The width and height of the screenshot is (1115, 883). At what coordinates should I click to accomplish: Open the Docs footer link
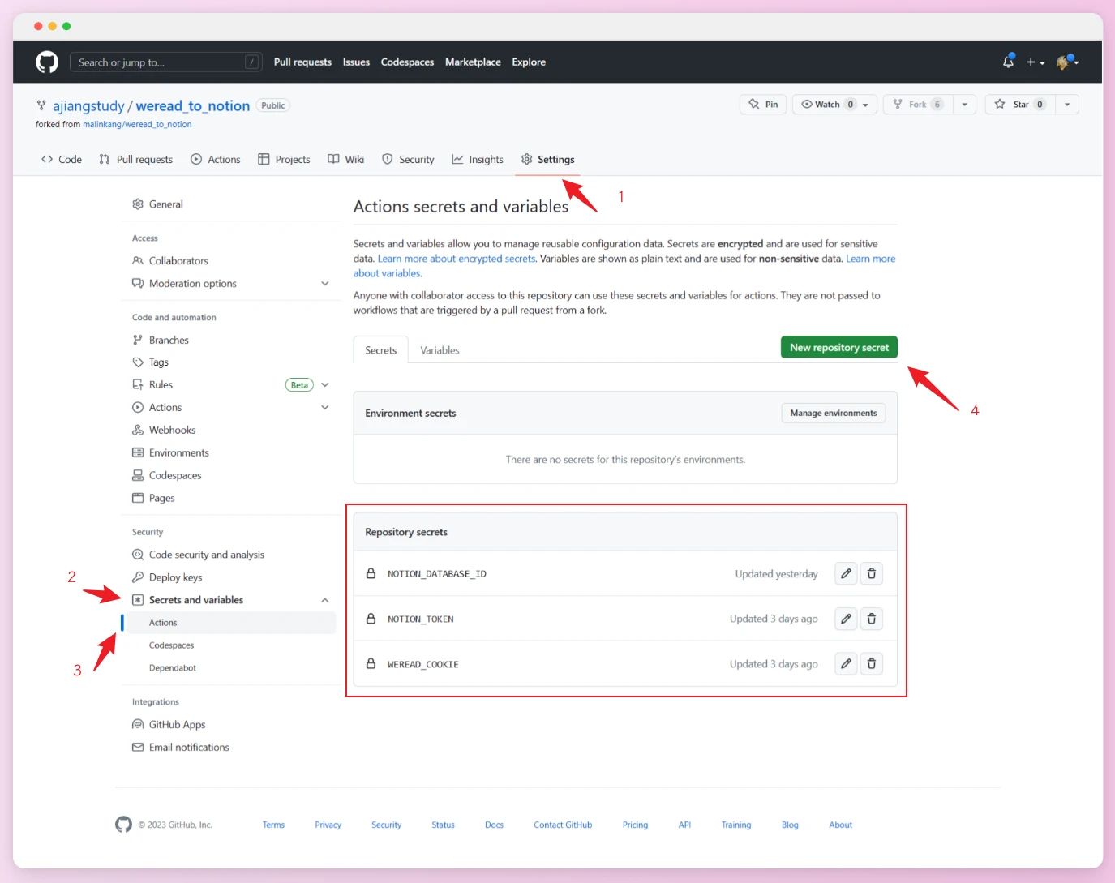(494, 825)
